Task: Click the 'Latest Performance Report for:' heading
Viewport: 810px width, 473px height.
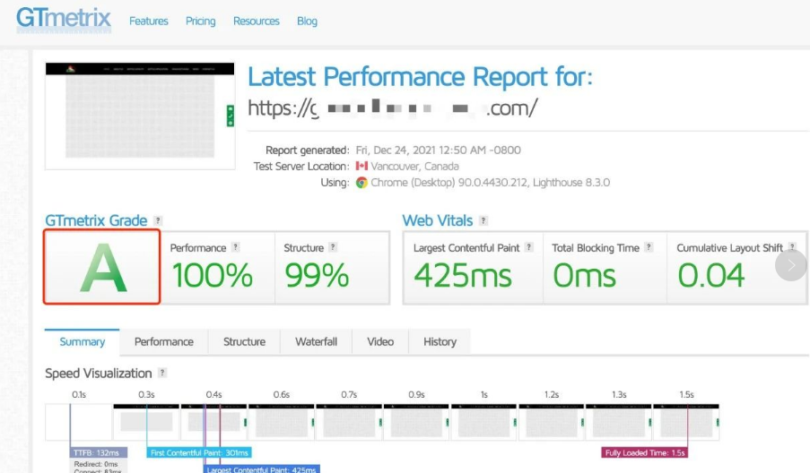Action: tap(420, 77)
